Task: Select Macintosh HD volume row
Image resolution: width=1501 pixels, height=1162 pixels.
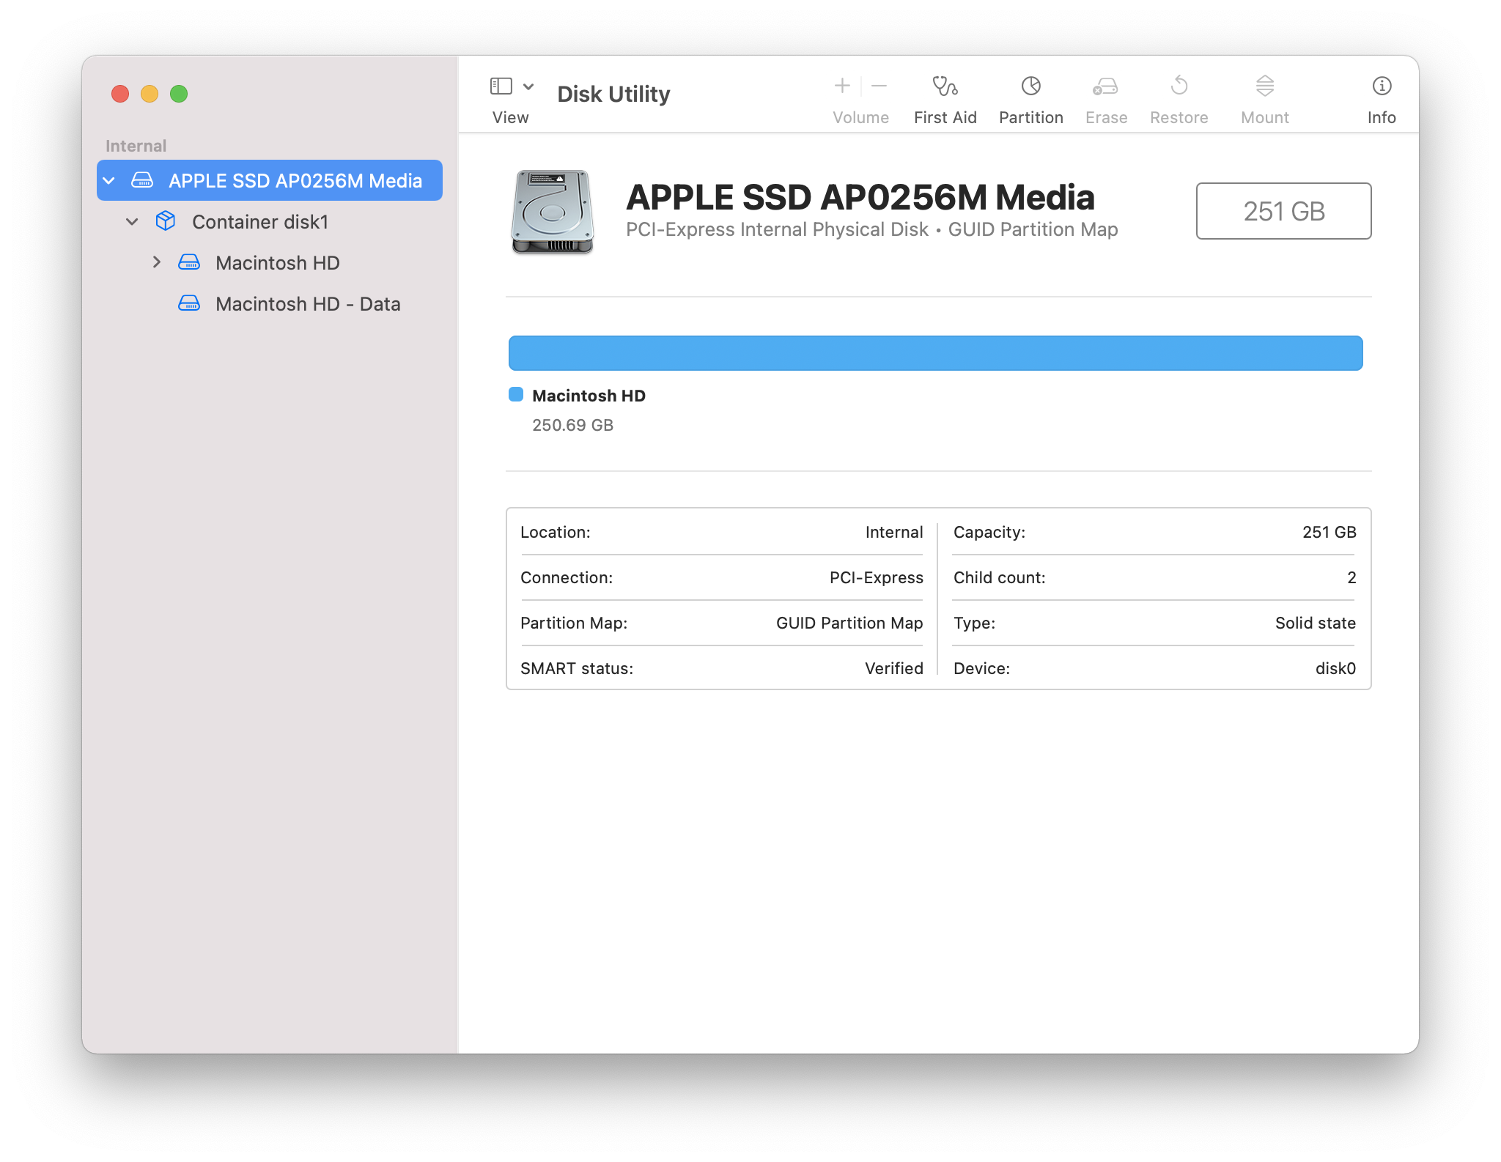Action: (x=270, y=262)
